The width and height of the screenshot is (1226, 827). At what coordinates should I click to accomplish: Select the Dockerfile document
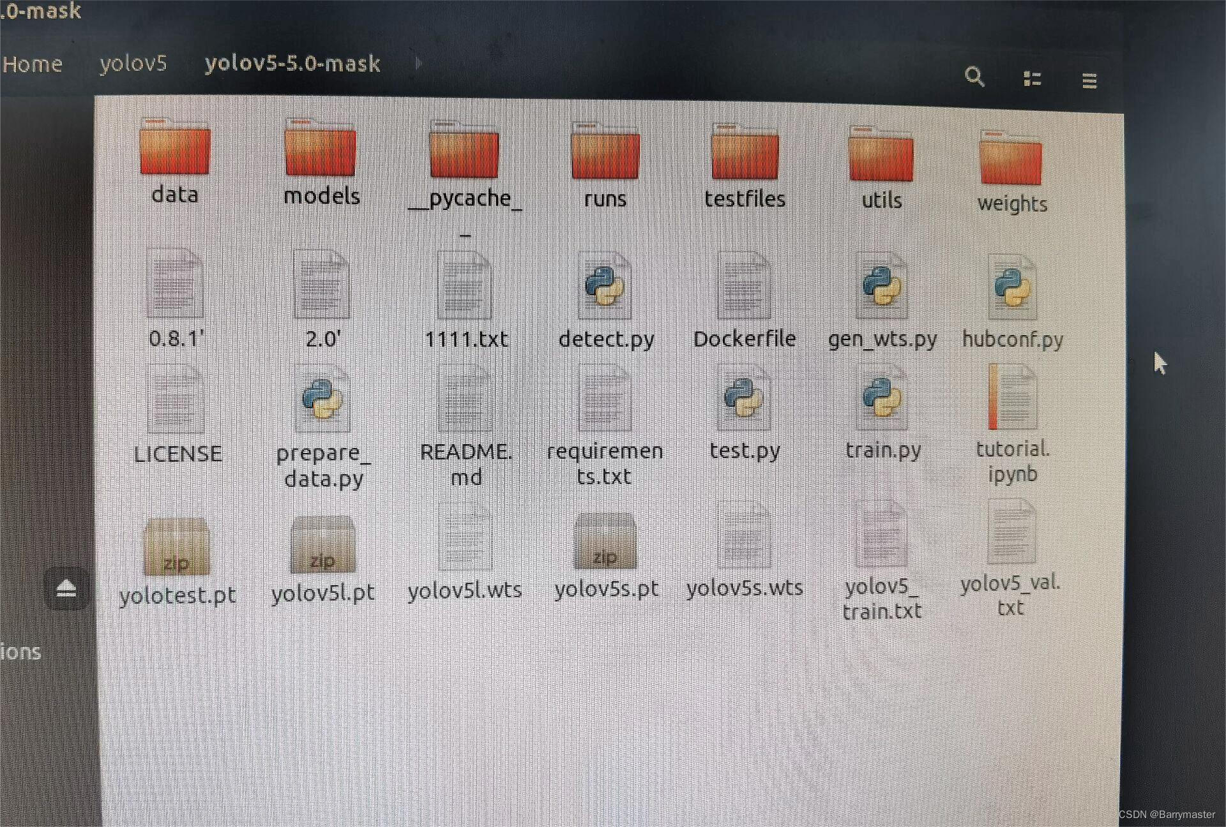click(744, 287)
